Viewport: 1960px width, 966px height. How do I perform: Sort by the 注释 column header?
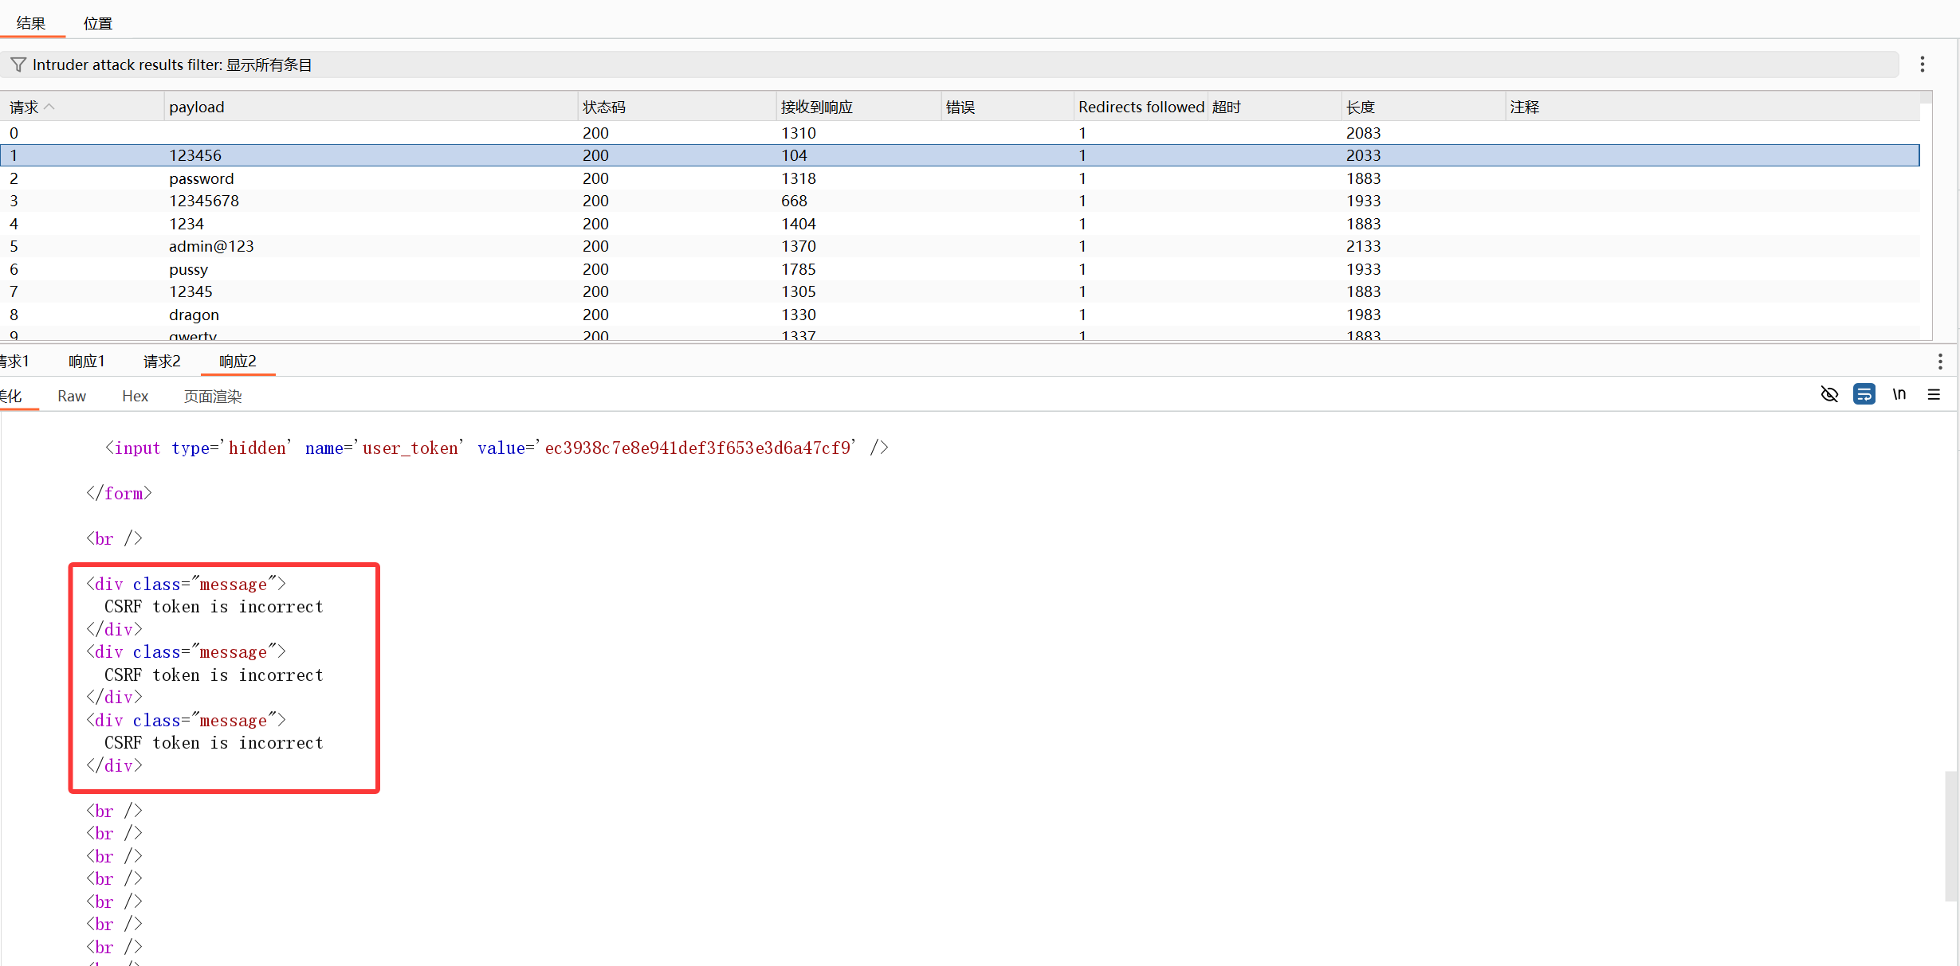[x=1712, y=107]
